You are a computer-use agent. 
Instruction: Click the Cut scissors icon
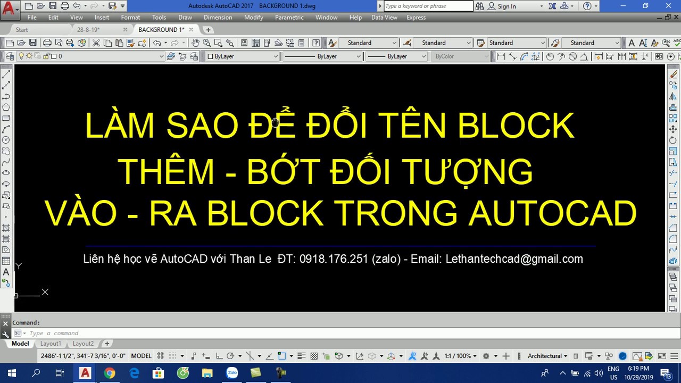click(96, 43)
